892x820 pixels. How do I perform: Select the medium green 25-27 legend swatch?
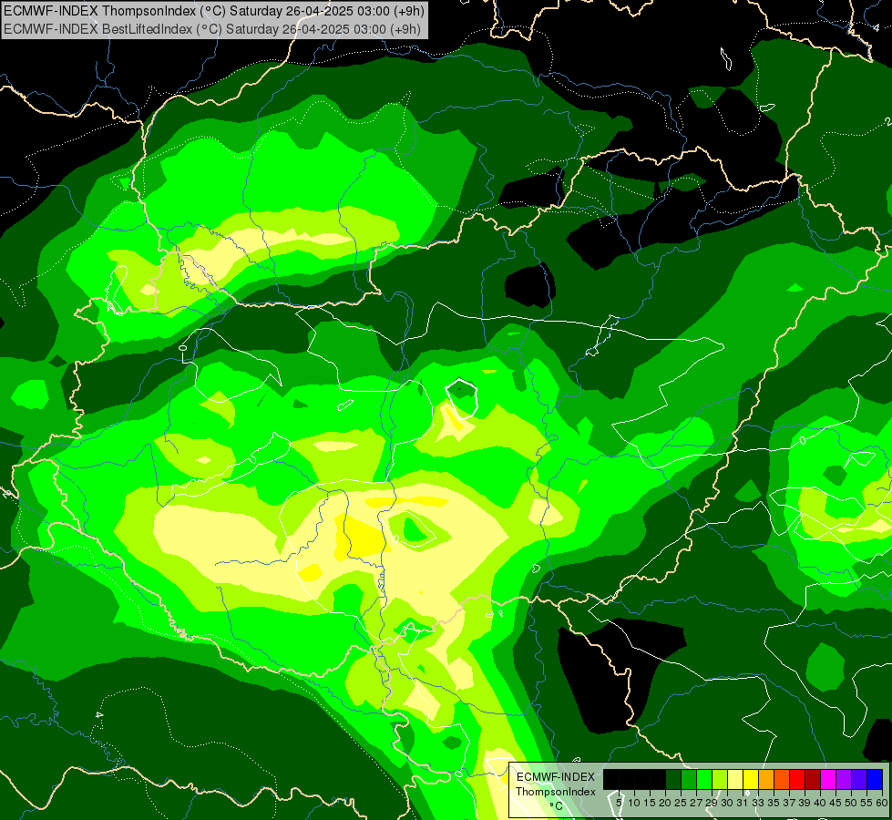pyautogui.click(x=689, y=780)
